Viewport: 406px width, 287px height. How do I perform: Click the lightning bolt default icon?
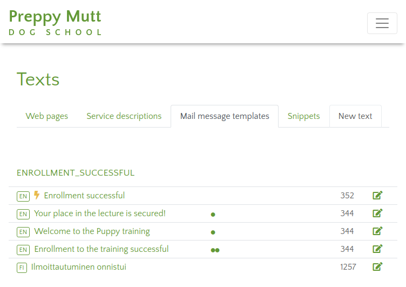coord(37,195)
